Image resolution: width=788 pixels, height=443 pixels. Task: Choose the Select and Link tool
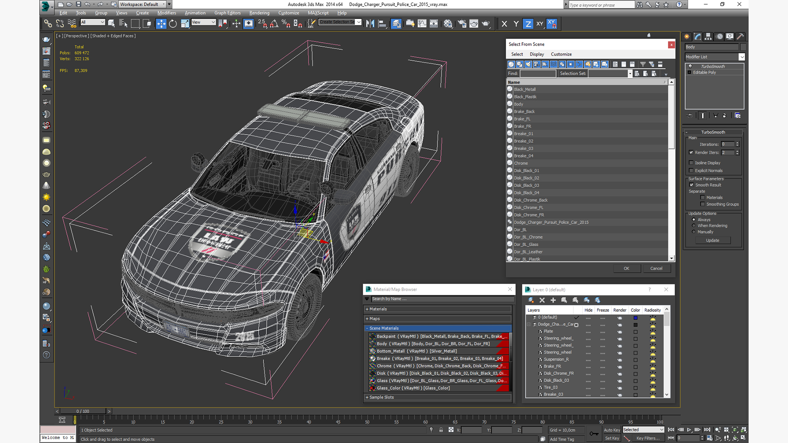click(48, 24)
